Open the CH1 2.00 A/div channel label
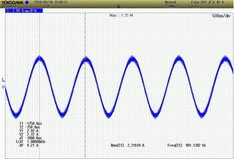This screenshot has width=234, height=159. pyautogui.click(x=24, y=11)
